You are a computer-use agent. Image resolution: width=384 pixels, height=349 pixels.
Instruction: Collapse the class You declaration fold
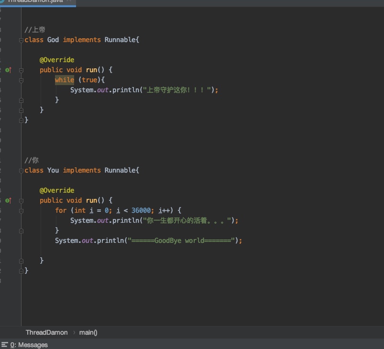(21, 171)
